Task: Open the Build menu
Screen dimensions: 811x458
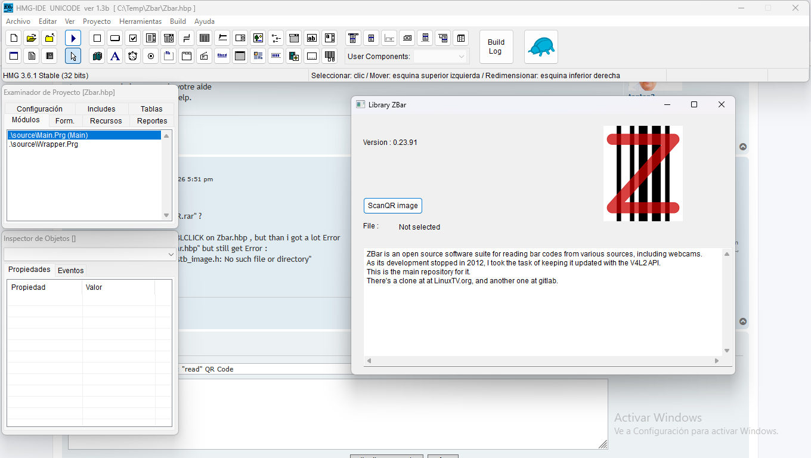Action: point(178,21)
